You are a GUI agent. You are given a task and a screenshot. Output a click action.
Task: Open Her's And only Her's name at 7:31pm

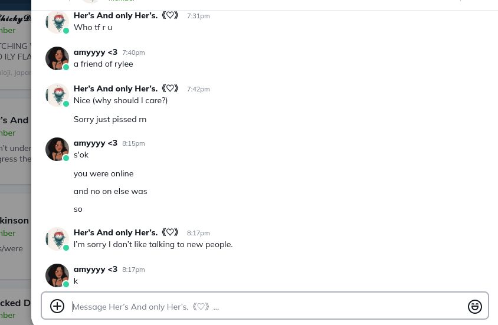[126, 15]
